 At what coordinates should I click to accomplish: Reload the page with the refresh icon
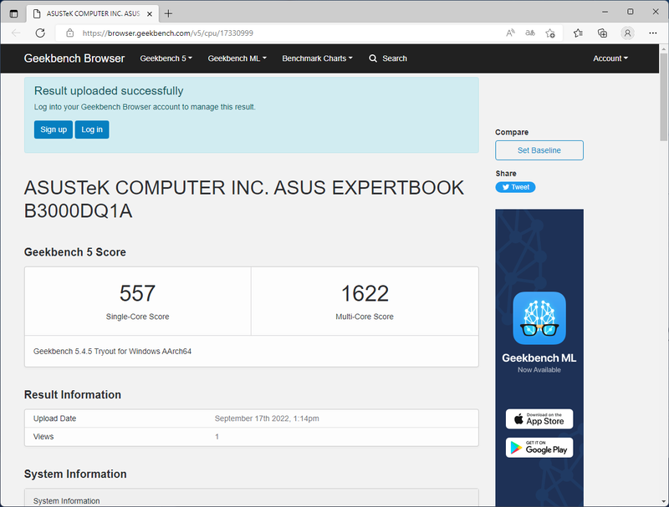(40, 31)
